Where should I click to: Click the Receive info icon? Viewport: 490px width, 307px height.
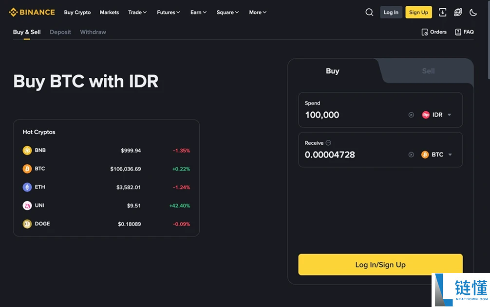(x=328, y=143)
